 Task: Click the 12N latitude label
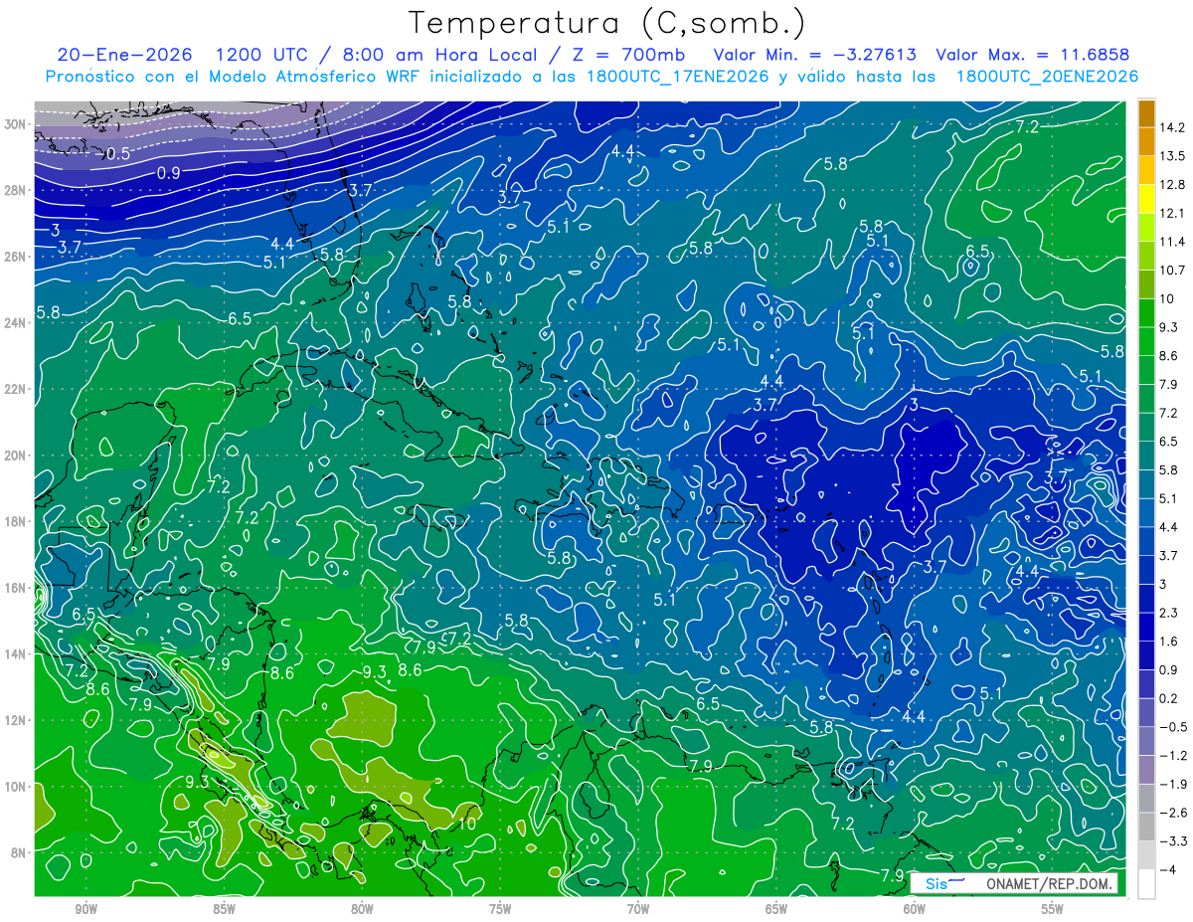[17, 719]
